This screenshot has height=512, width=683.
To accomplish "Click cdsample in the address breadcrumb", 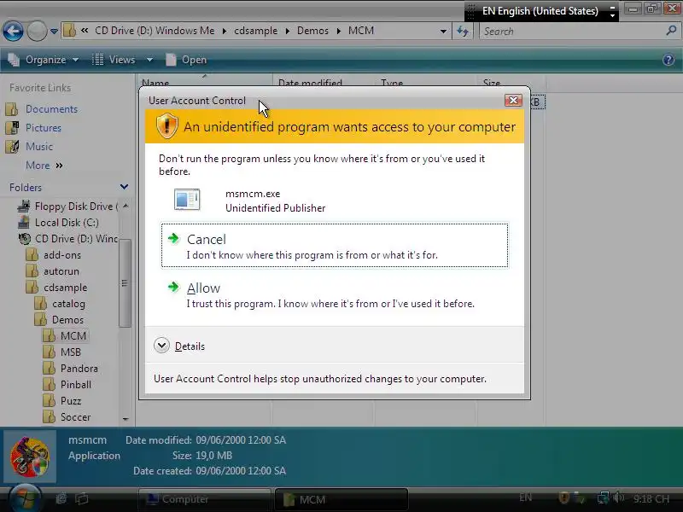I will pyautogui.click(x=255, y=31).
